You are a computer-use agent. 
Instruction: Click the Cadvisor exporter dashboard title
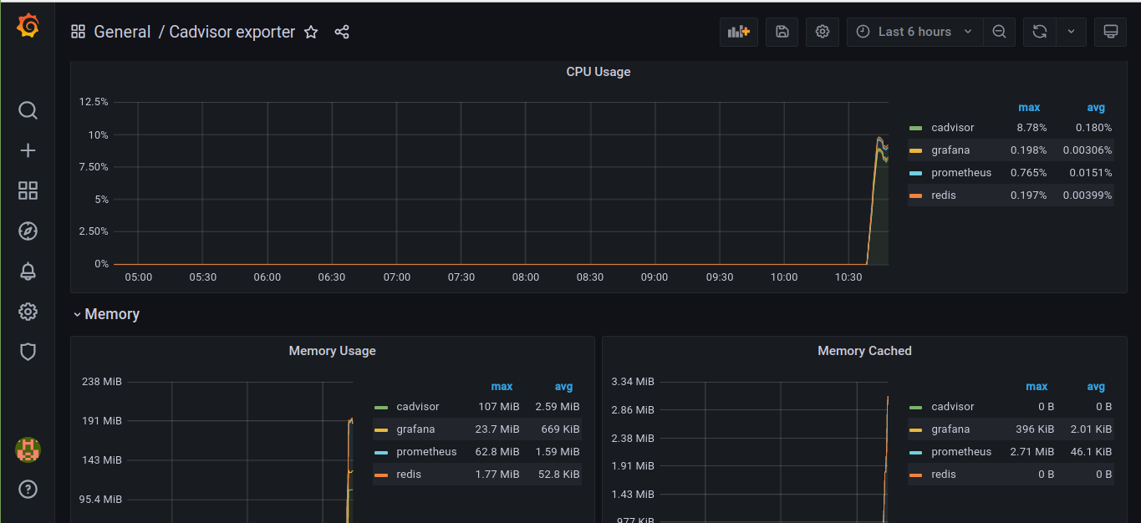coord(232,32)
